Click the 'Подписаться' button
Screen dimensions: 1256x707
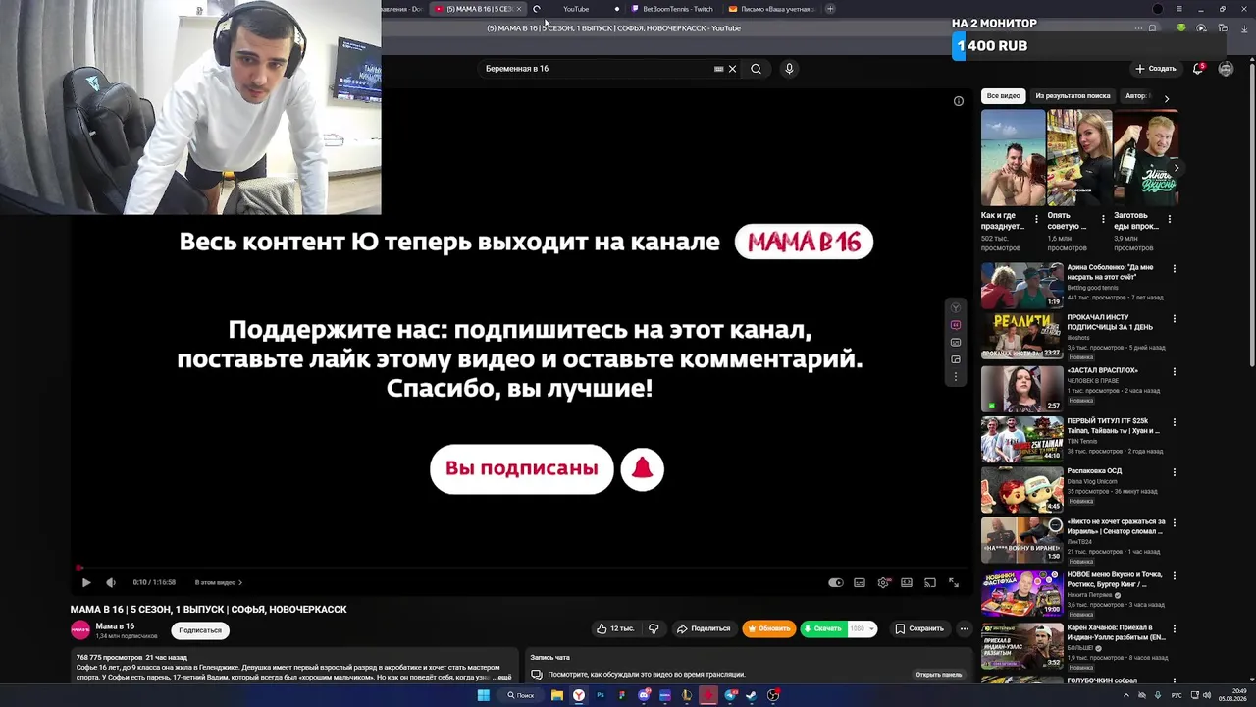click(x=200, y=630)
